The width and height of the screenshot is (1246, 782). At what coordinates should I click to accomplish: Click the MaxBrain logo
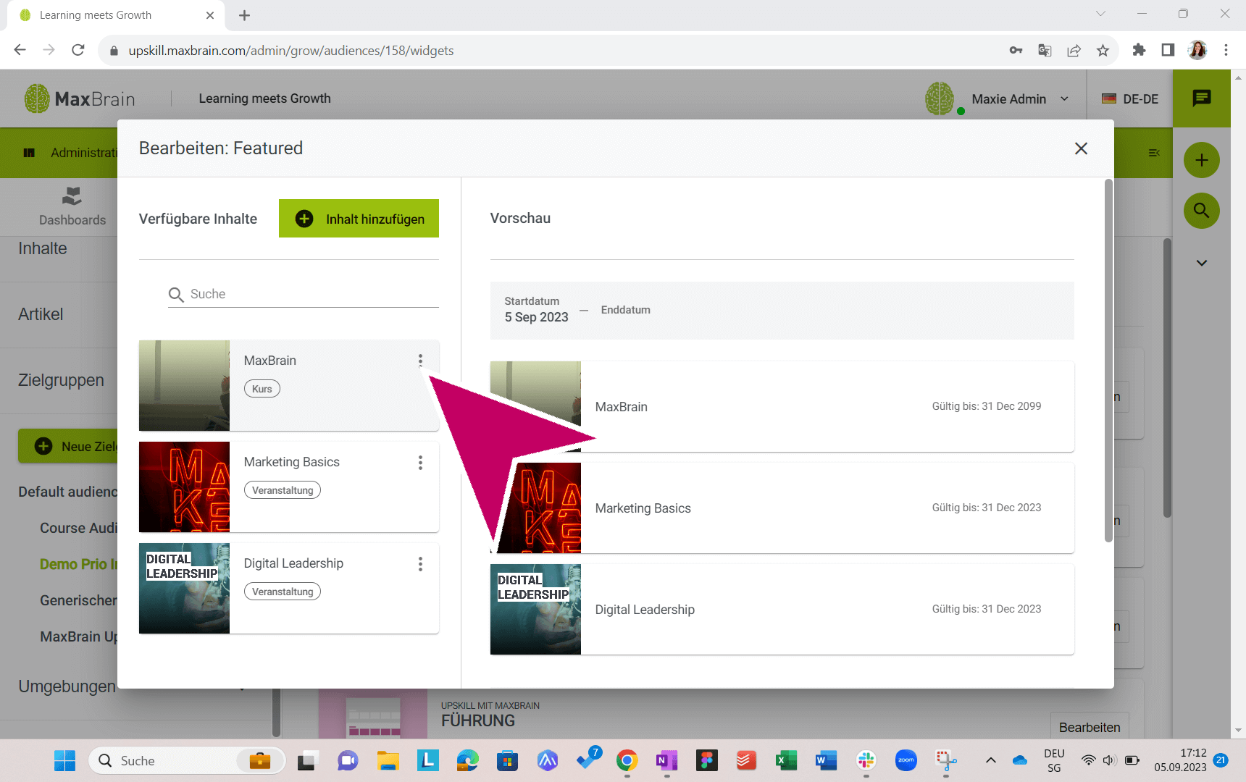coord(80,98)
